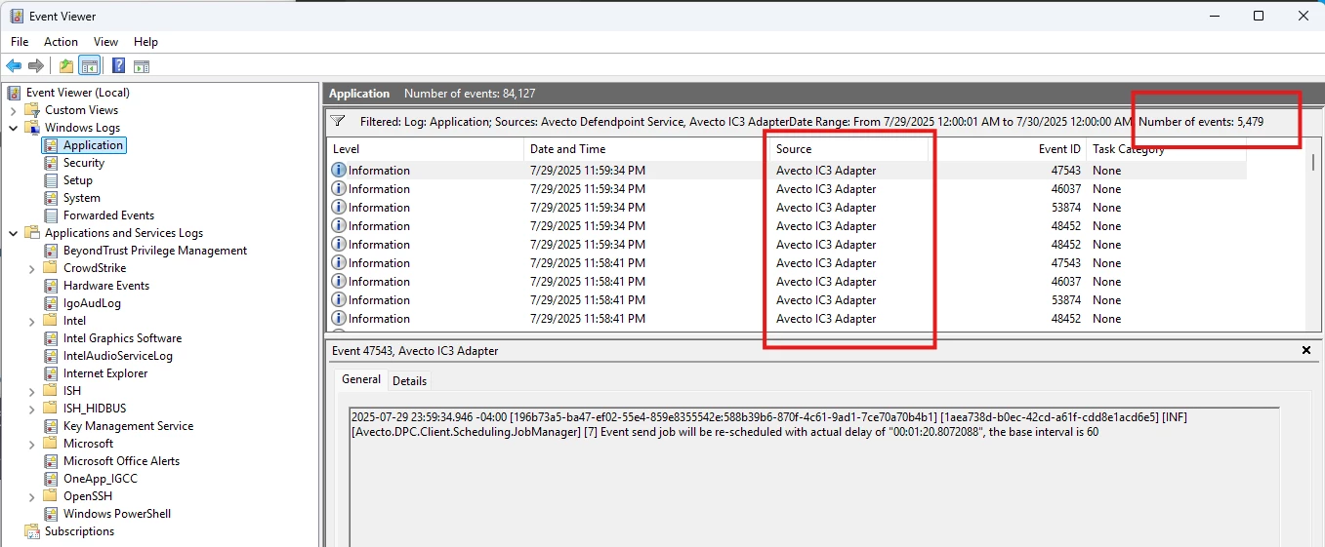Click the Key Management Service log icon
This screenshot has height=547, width=1325.
[x=52, y=426]
